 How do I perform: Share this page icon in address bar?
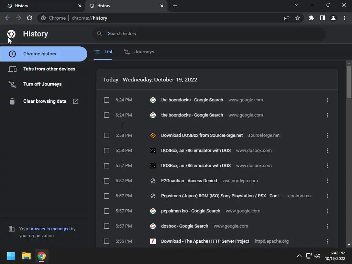tap(287, 18)
